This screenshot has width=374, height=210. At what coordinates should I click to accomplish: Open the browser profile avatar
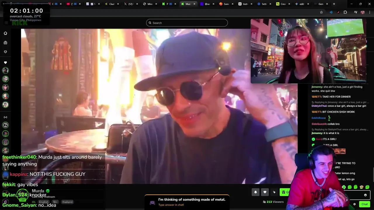[363, 12]
